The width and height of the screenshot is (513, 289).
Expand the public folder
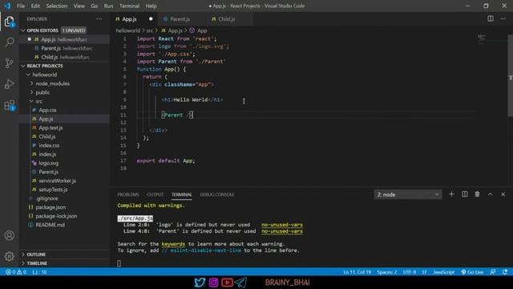click(32, 92)
